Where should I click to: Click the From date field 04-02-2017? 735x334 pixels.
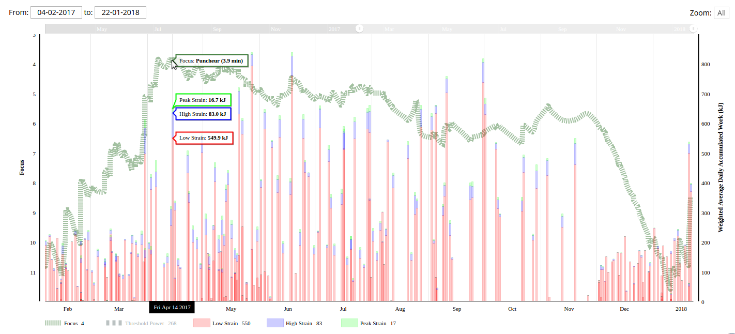click(56, 12)
